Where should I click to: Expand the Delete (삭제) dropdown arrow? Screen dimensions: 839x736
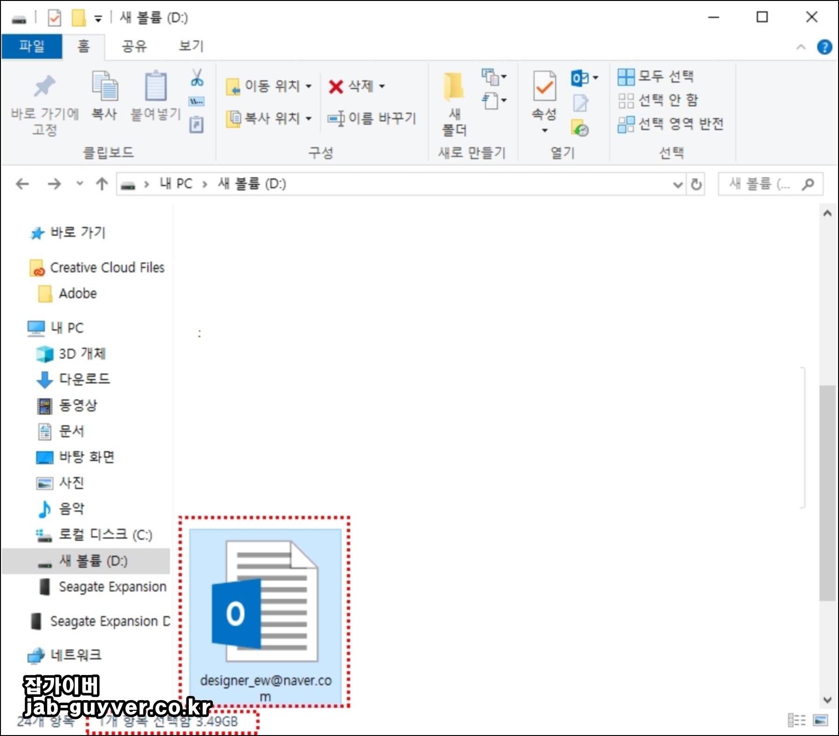pos(382,86)
